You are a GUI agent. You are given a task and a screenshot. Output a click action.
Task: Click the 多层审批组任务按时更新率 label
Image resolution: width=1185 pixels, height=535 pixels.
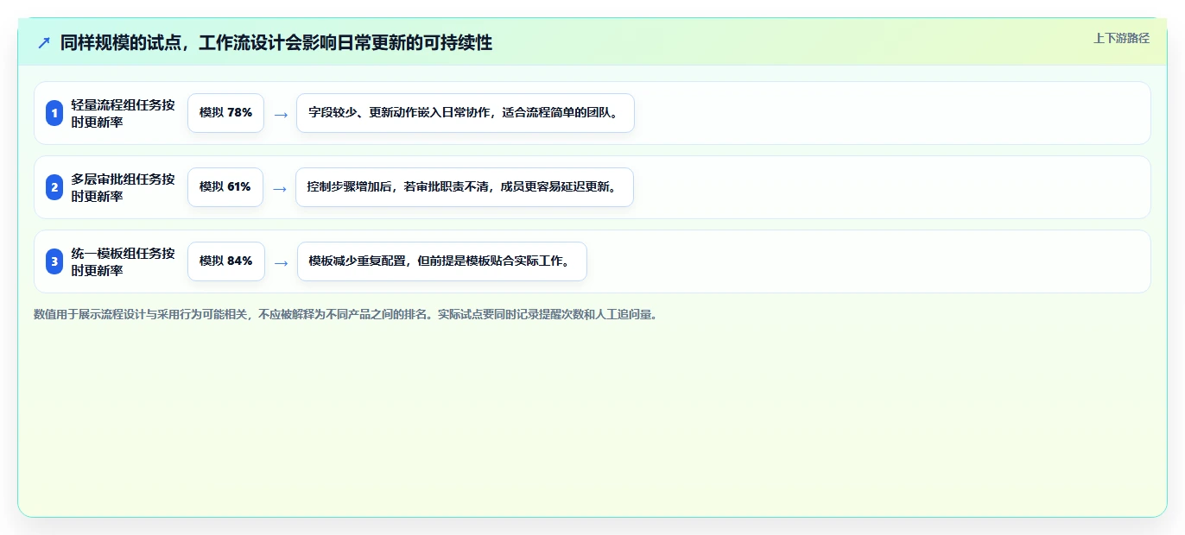pyautogui.click(x=123, y=187)
